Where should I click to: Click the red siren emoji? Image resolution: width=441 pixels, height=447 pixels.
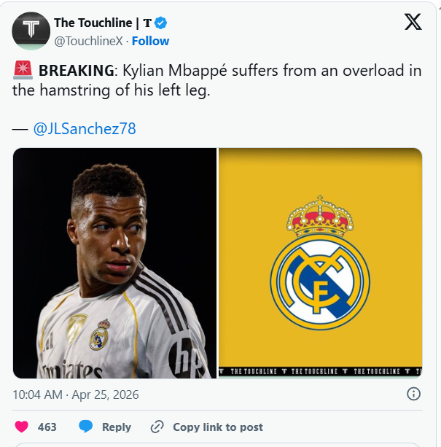(23, 70)
